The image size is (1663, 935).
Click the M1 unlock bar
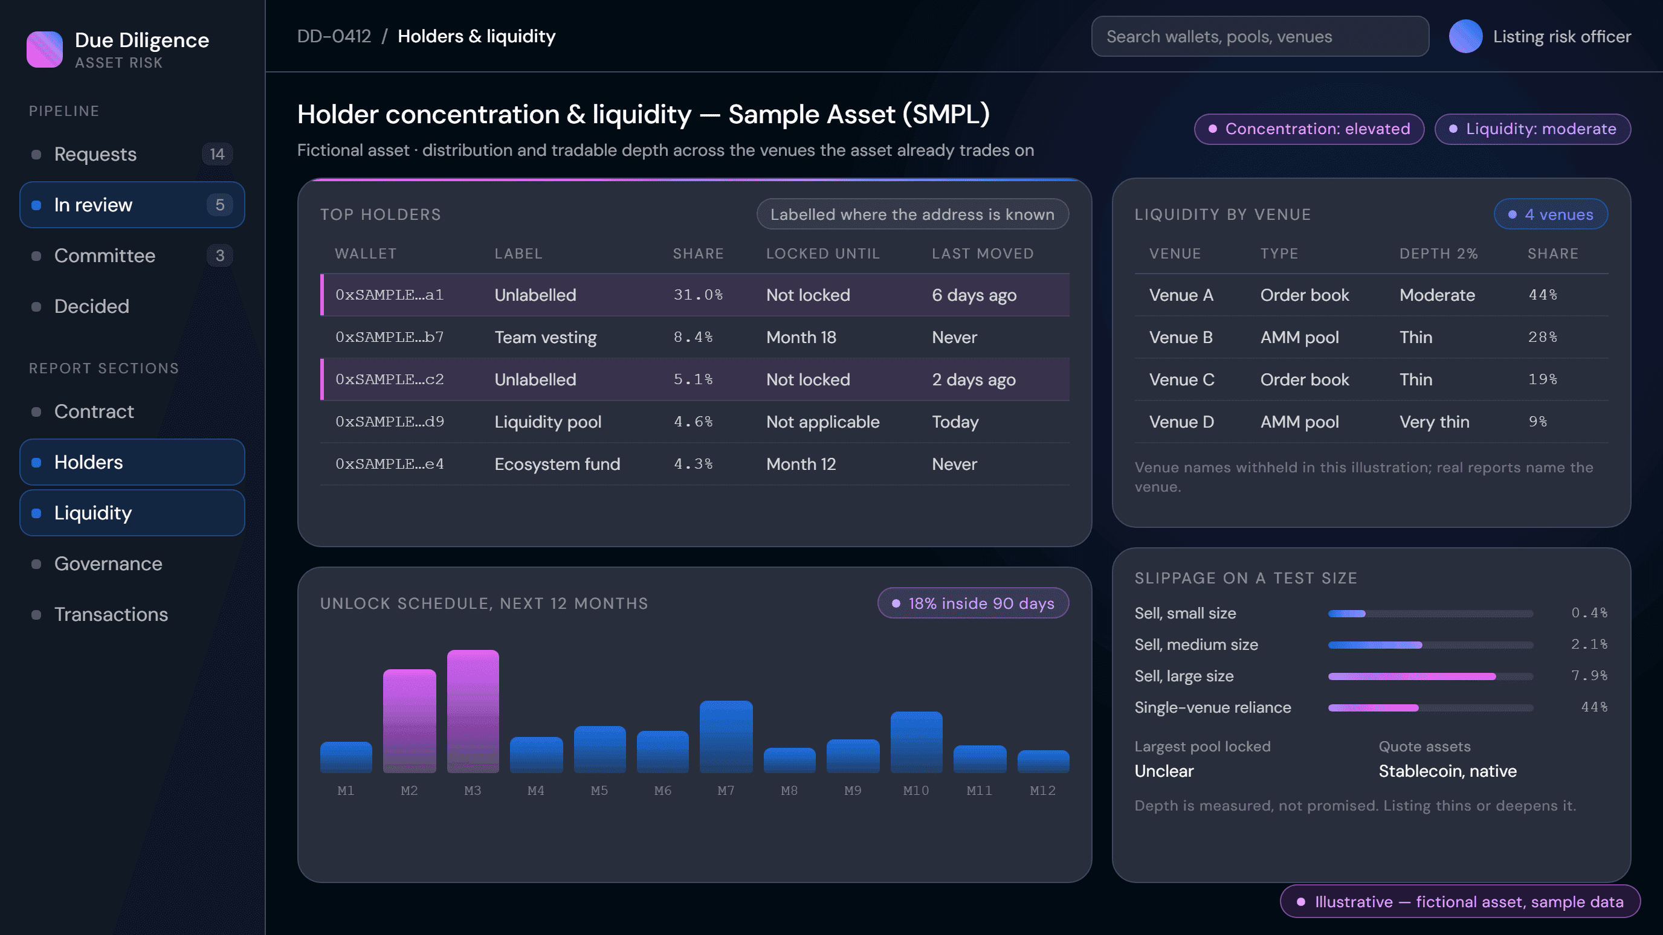point(346,757)
